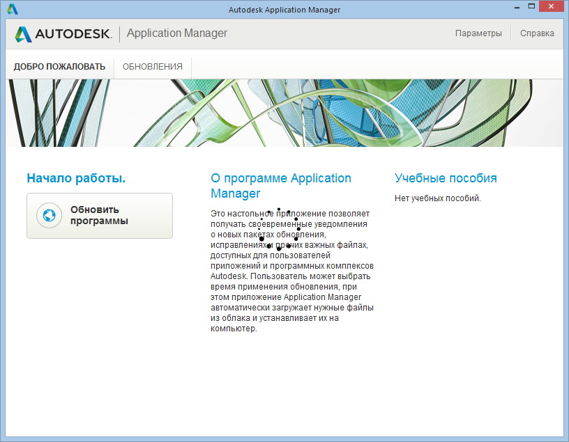Minimize the Application Manager window
The height and width of the screenshot is (442, 569).
tap(517, 7)
